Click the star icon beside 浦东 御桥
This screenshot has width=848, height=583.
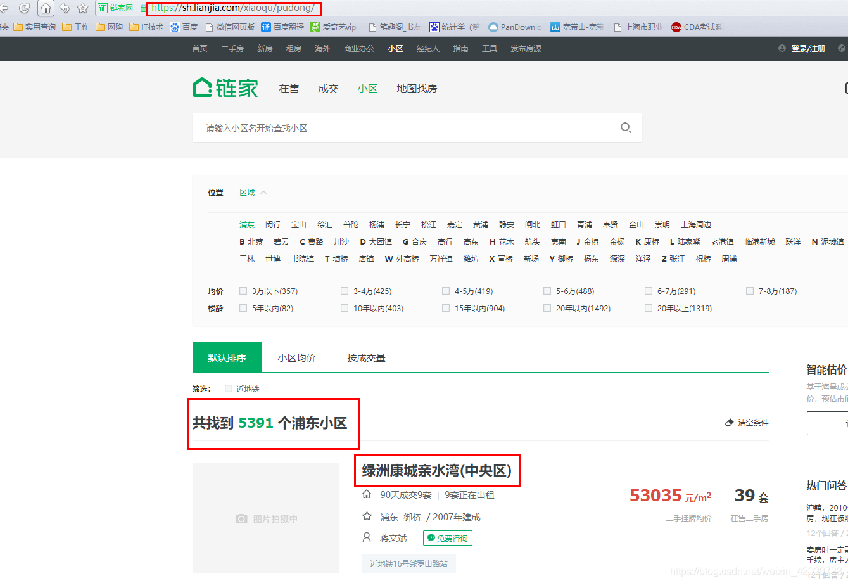(x=367, y=516)
